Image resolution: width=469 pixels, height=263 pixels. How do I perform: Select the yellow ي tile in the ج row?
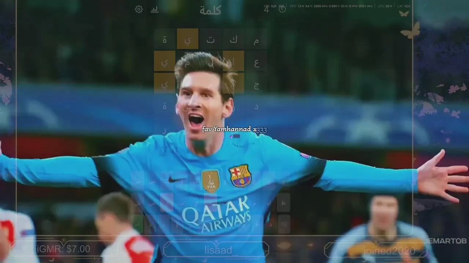(165, 83)
